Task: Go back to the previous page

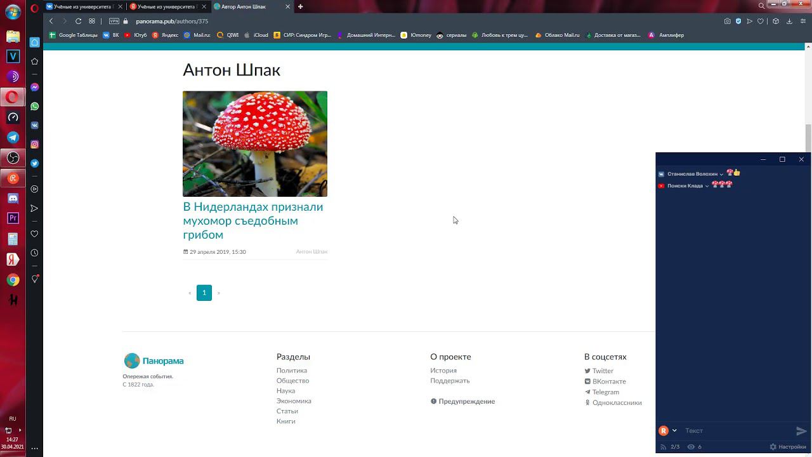Action: coord(51,21)
